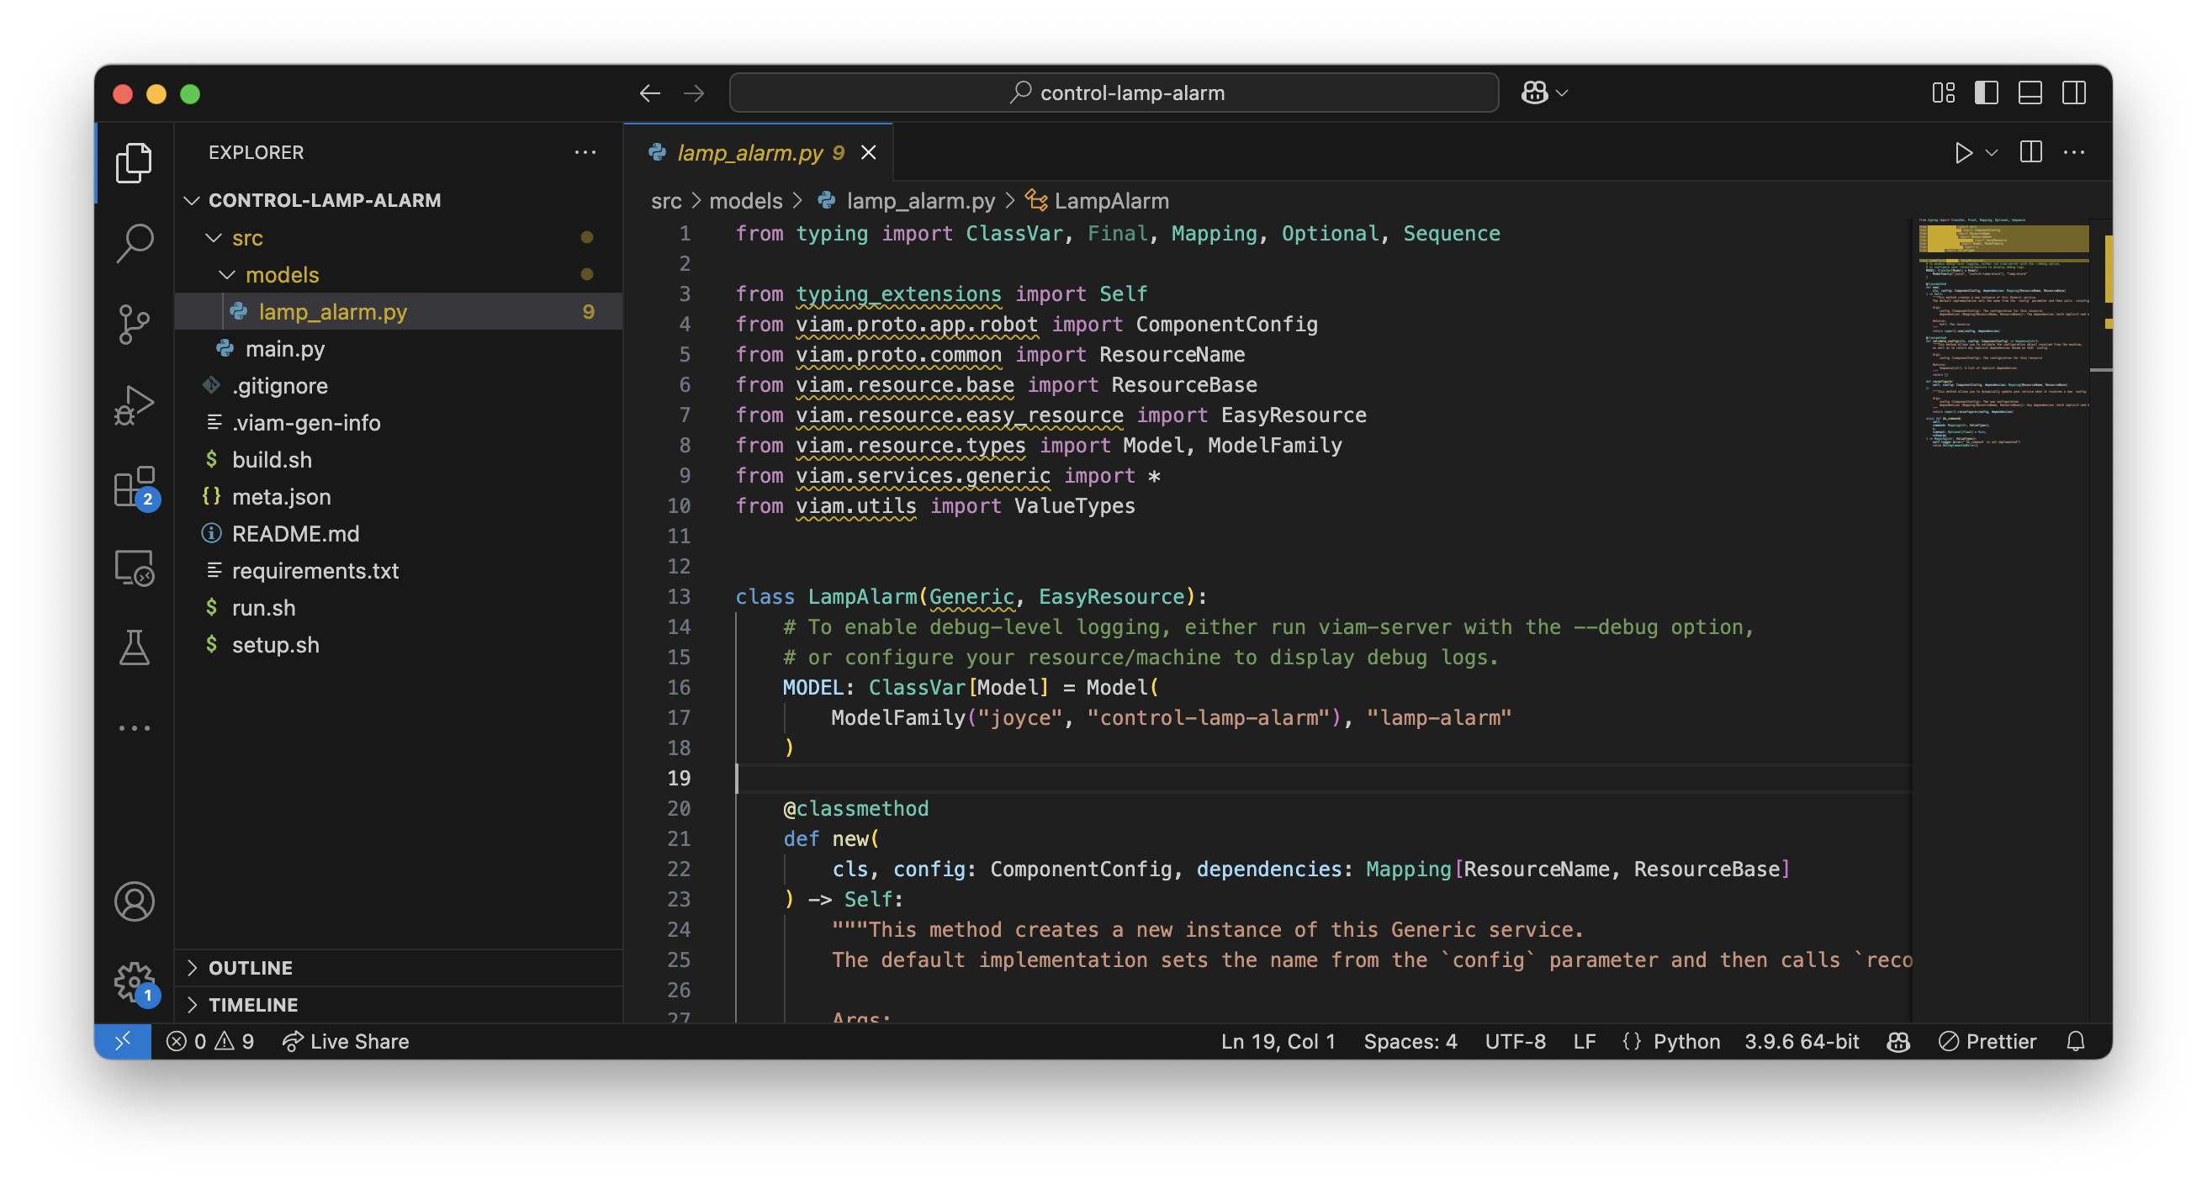Screen dimensions: 2207x1184
Task: Show additional views in activity bar
Action: 134,728
